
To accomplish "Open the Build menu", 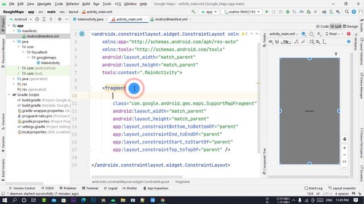I will pos(86,4).
